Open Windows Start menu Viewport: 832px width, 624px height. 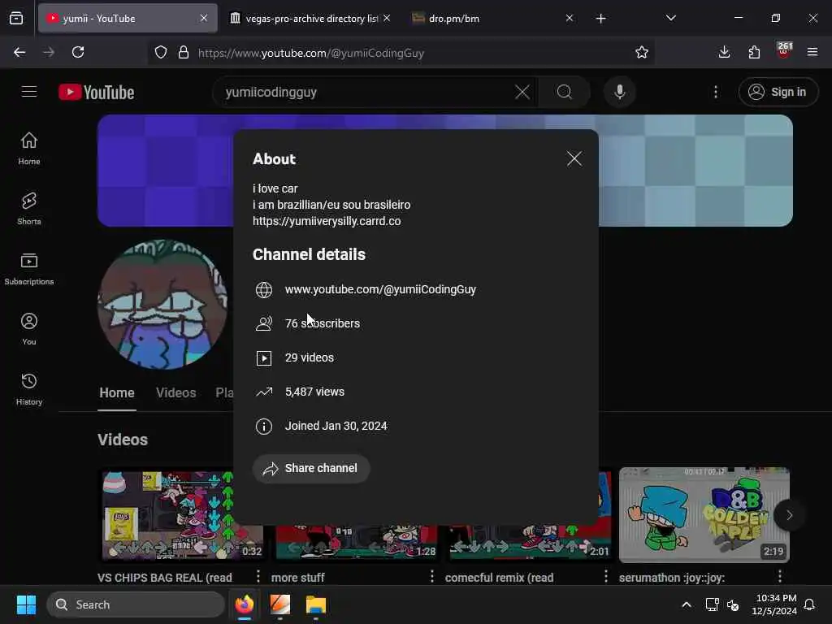coord(26,604)
